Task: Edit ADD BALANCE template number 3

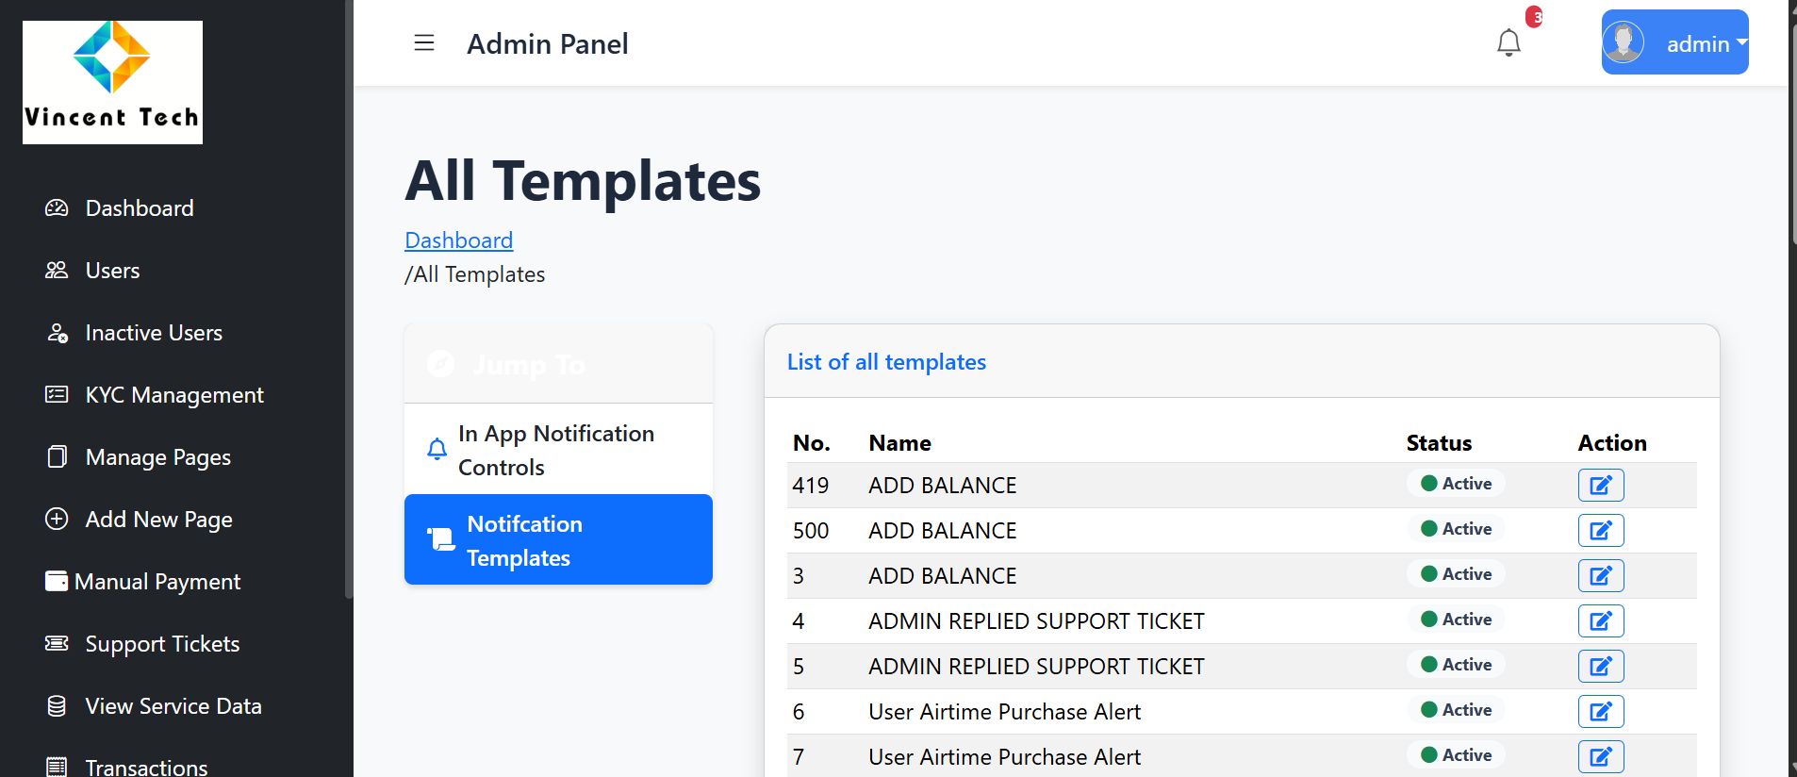Action: [x=1600, y=576]
